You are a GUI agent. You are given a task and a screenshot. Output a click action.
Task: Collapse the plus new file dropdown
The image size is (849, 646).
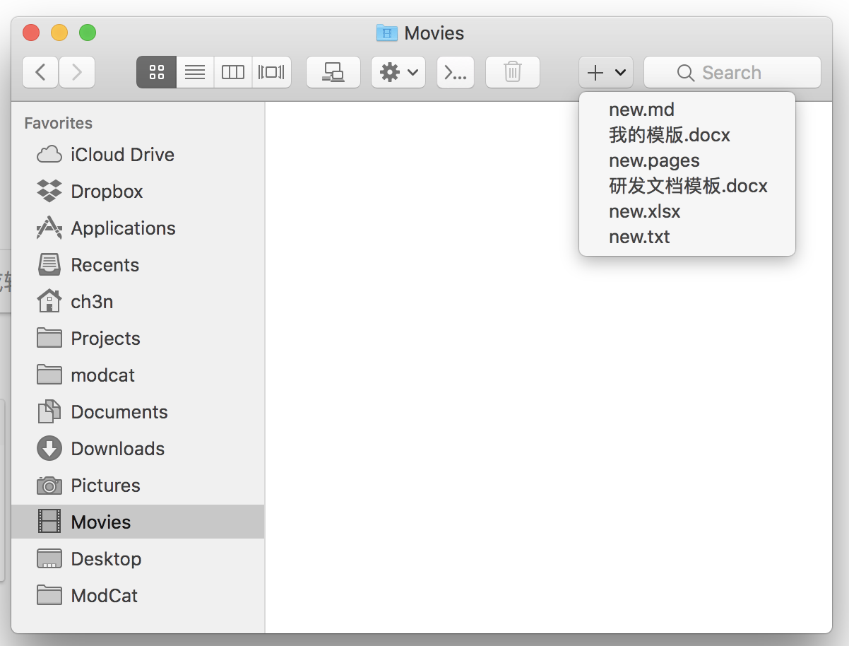coord(606,72)
